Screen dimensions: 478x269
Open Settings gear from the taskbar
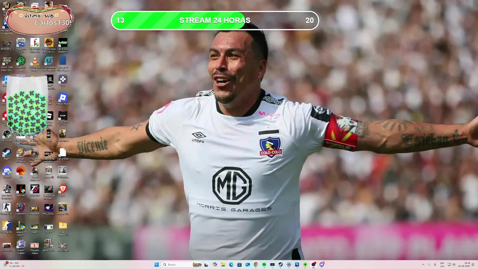click(289, 265)
